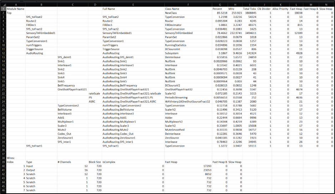The image size is (335, 194).
Task: Select row 39 header
Action: pyautogui.click(x=3, y=162)
